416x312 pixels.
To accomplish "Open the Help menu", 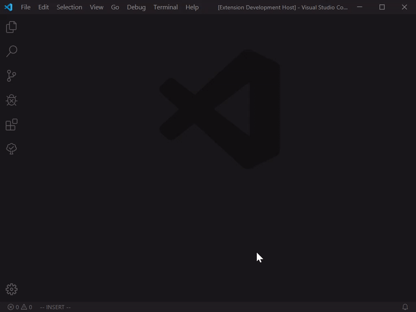I will click(x=191, y=7).
